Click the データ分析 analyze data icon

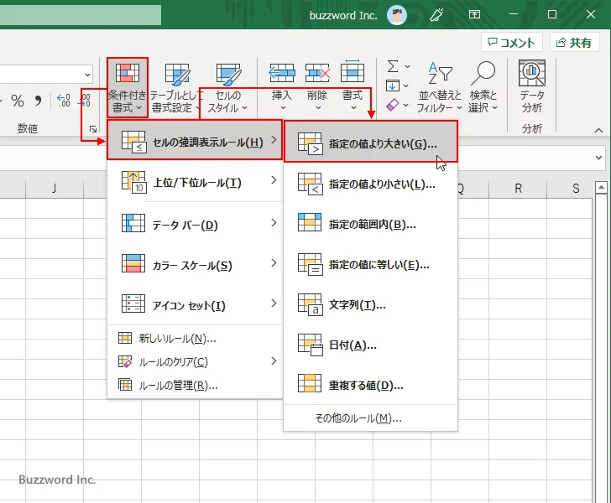click(532, 73)
